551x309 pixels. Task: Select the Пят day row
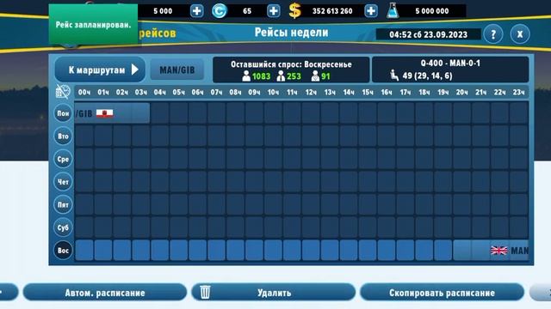coord(63,204)
